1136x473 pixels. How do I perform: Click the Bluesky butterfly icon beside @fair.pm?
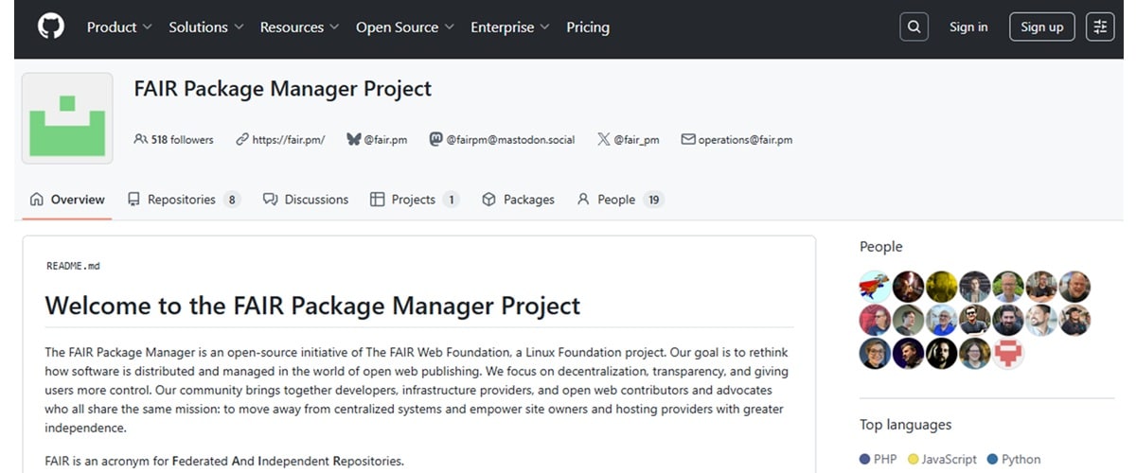point(354,139)
